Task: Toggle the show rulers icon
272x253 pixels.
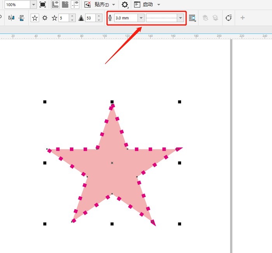Action: point(55,5)
